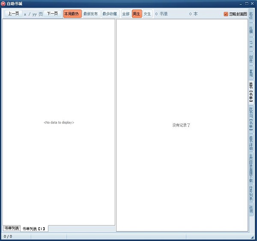Choose the 全部 category filter
257x241 pixels.
pos(126,14)
